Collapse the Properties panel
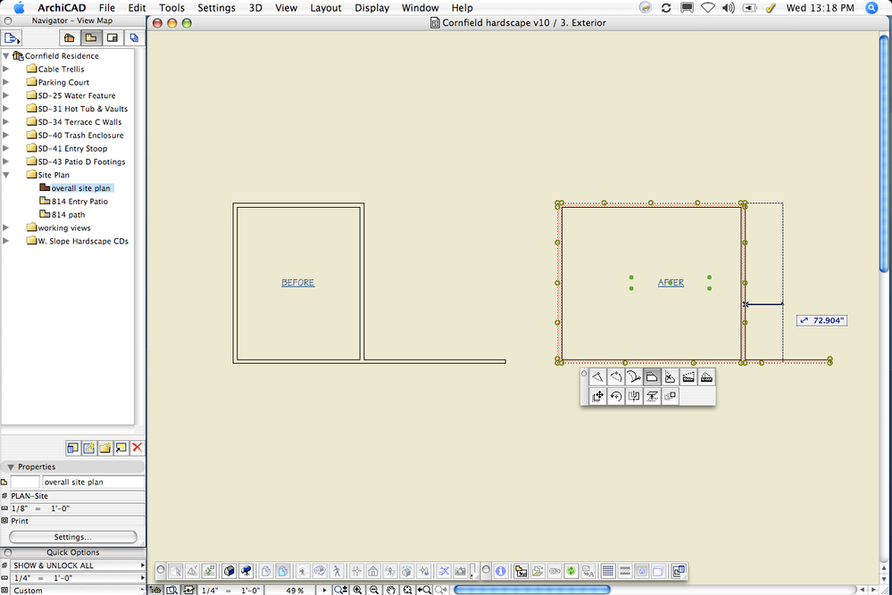The image size is (892, 595). coord(10,467)
